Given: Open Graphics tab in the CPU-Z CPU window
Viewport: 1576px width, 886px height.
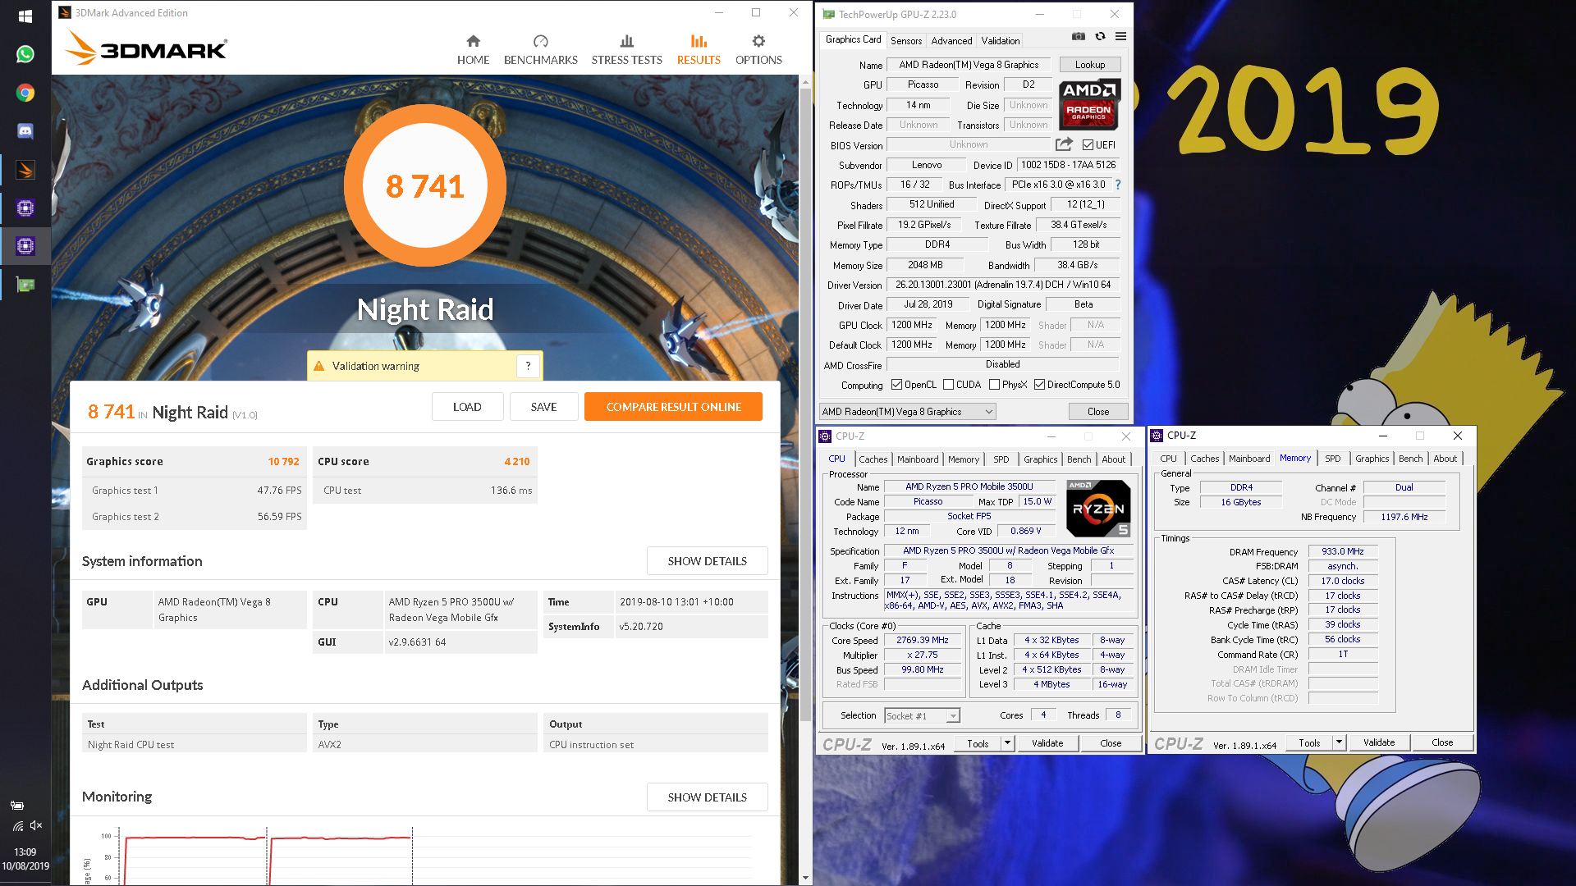Looking at the screenshot, I should pos(1040,459).
